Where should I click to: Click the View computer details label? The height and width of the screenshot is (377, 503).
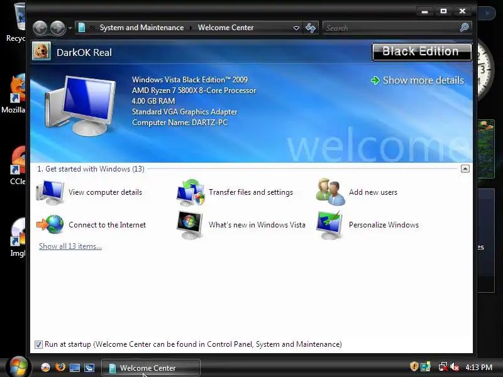click(105, 192)
